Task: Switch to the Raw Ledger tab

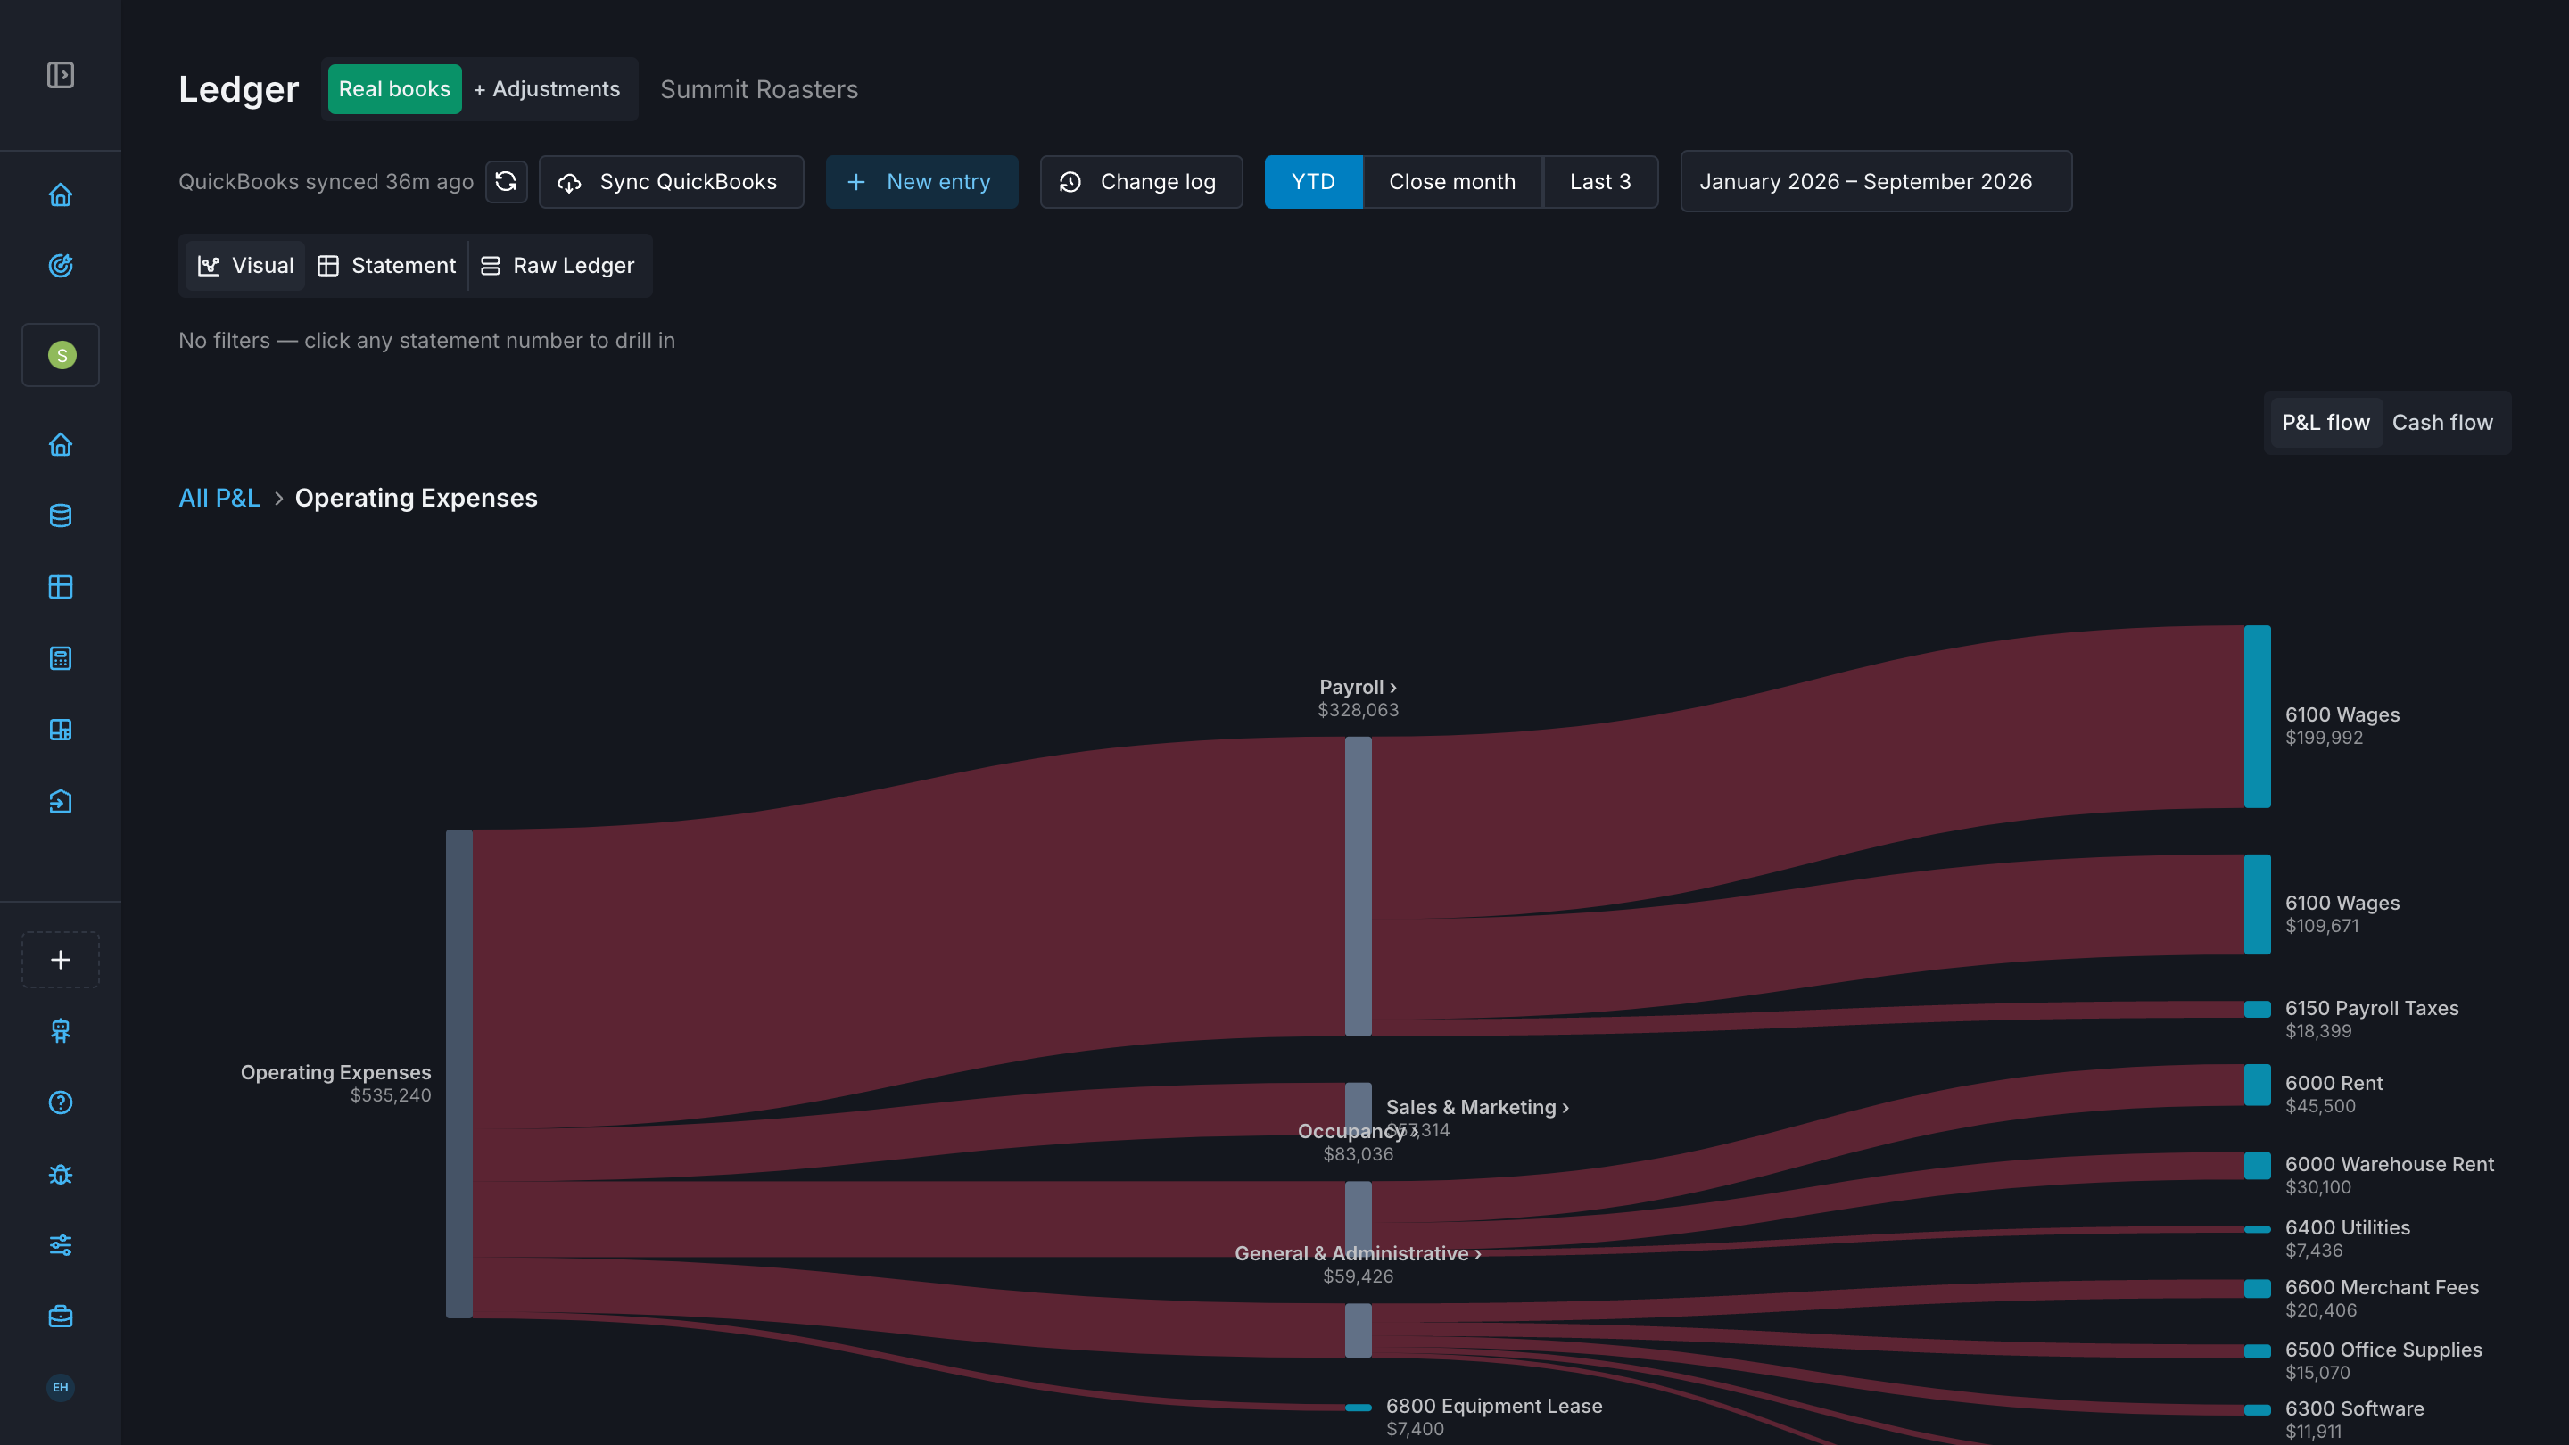Action: coord(558,265)
